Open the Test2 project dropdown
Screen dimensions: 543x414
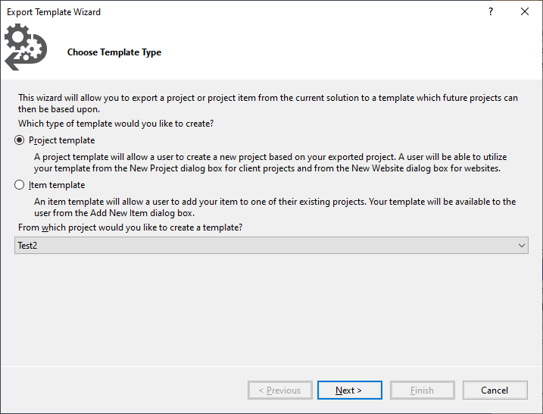point(271,246)
